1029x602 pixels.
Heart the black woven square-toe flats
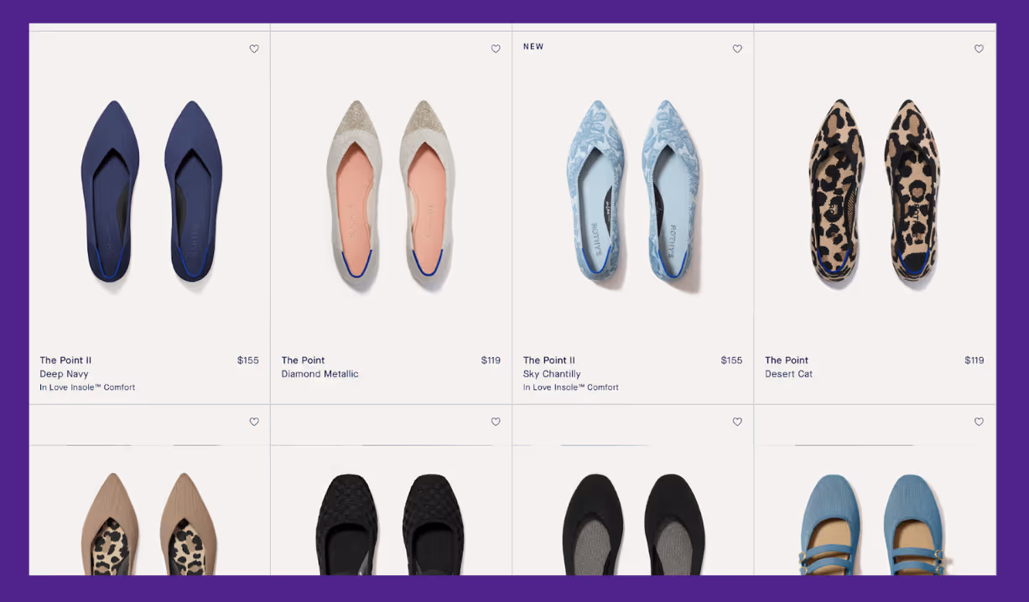click(496, 422)
